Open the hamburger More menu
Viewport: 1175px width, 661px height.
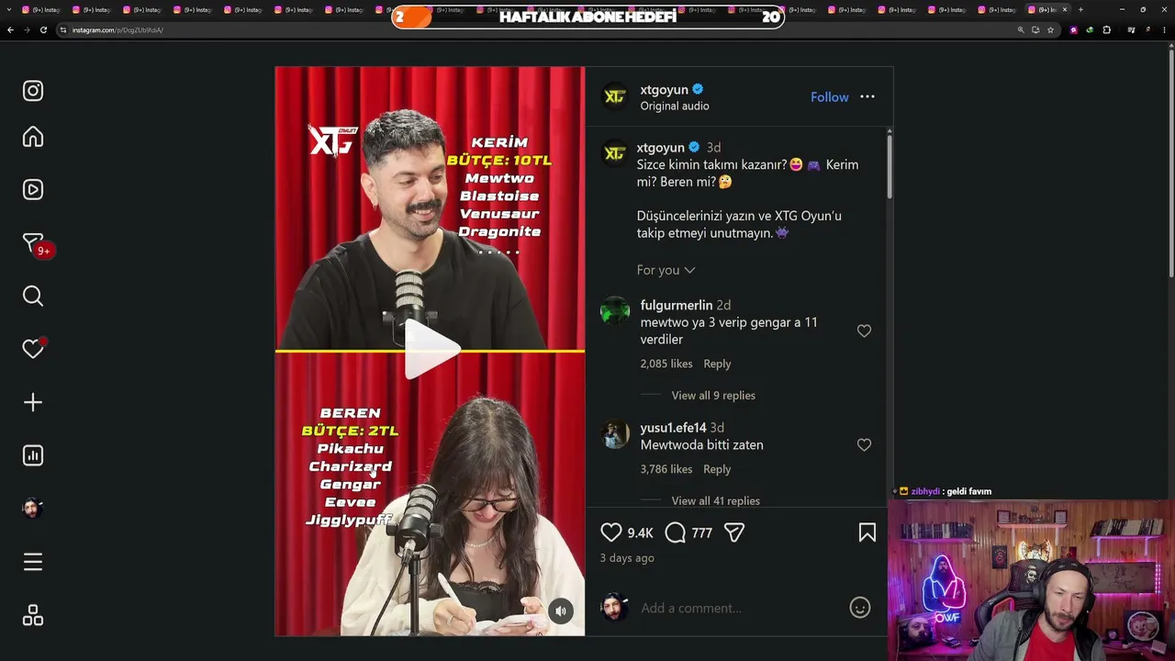33,562
